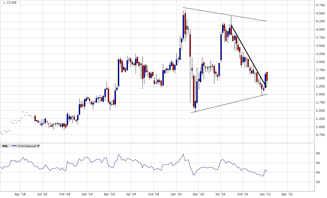Click the Jan '19 date label
Viewport: 327px width, 198px height.
[x=87, y=194]
